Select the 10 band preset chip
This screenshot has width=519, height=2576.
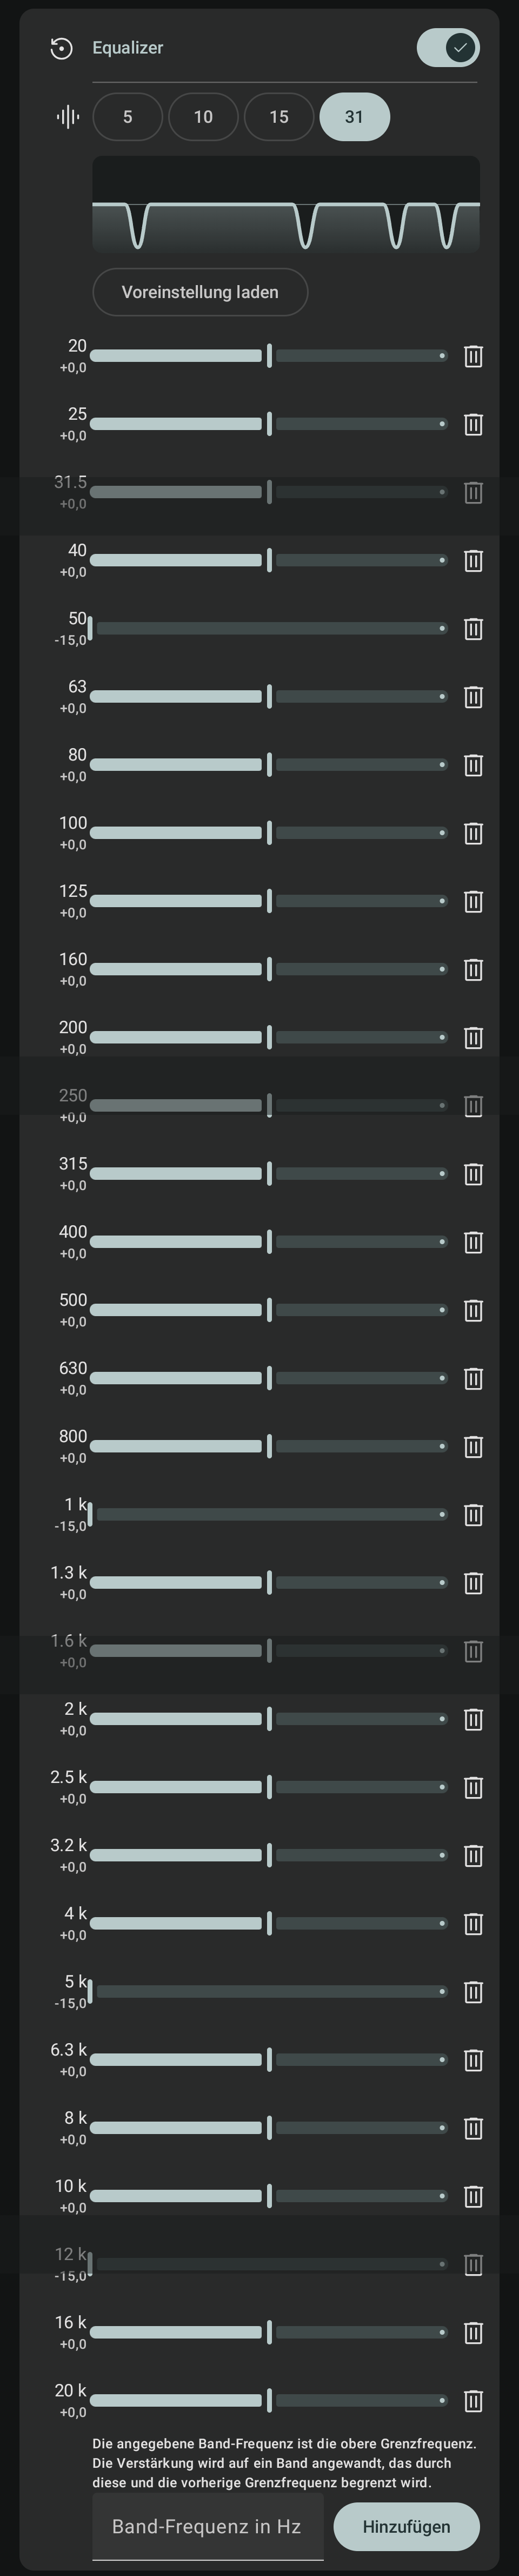pyautogui.click(x=203, y=117)
